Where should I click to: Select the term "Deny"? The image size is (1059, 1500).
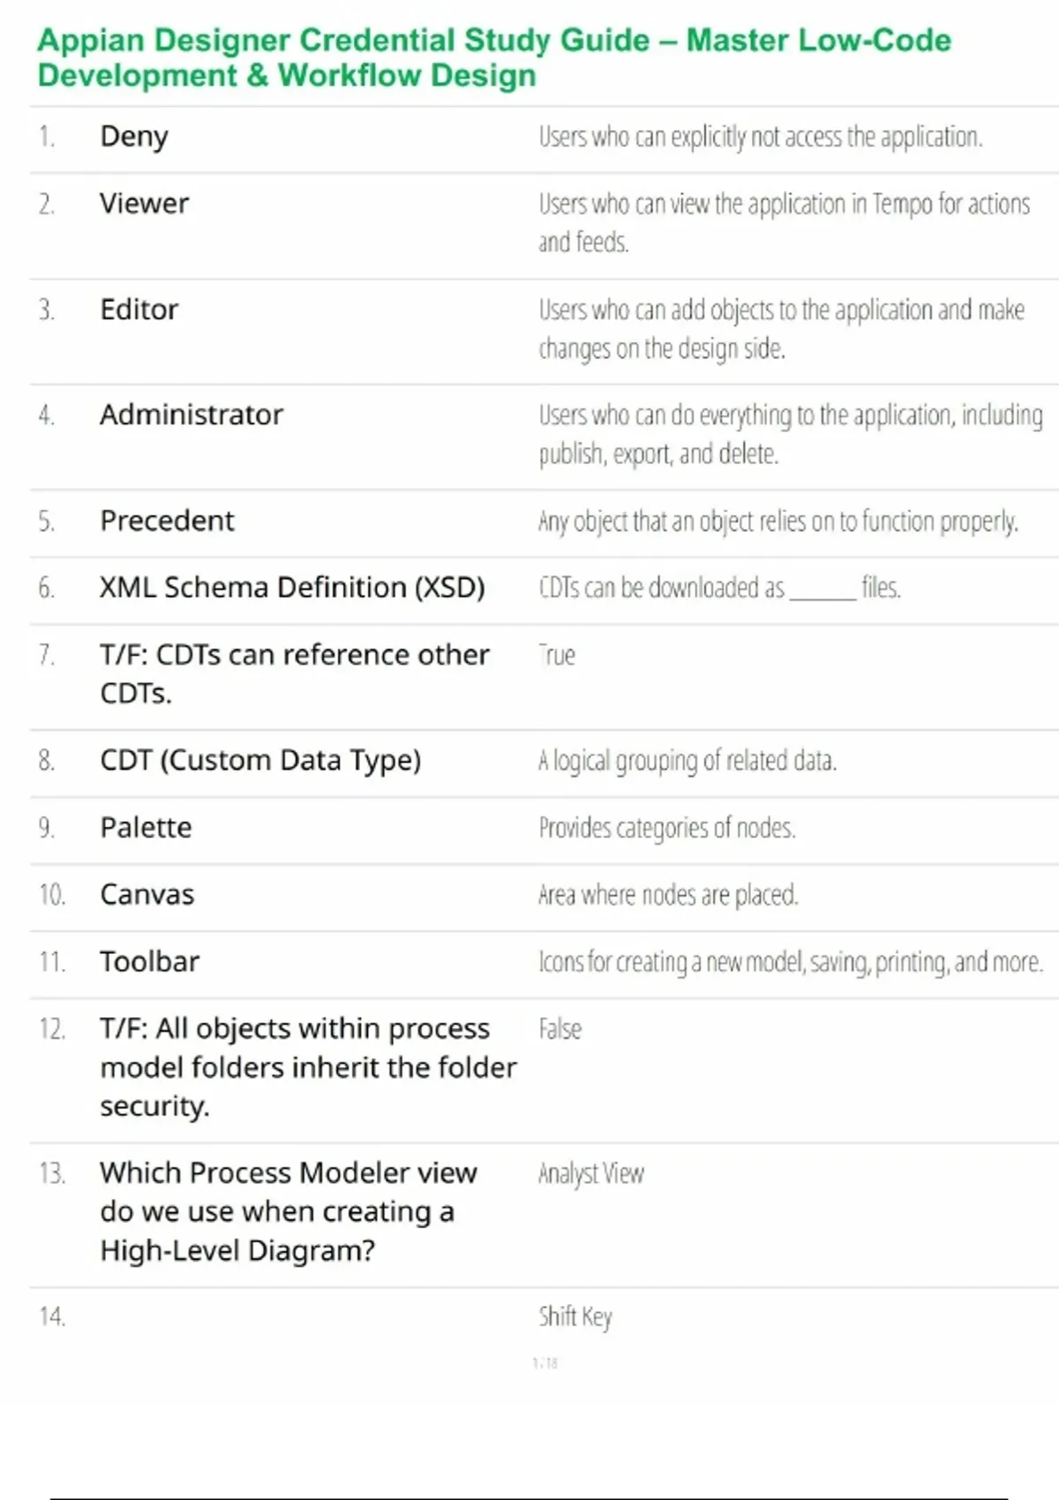click(134, 137)
